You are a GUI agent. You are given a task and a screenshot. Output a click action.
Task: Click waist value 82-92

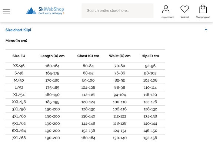[x=120, y=80]
